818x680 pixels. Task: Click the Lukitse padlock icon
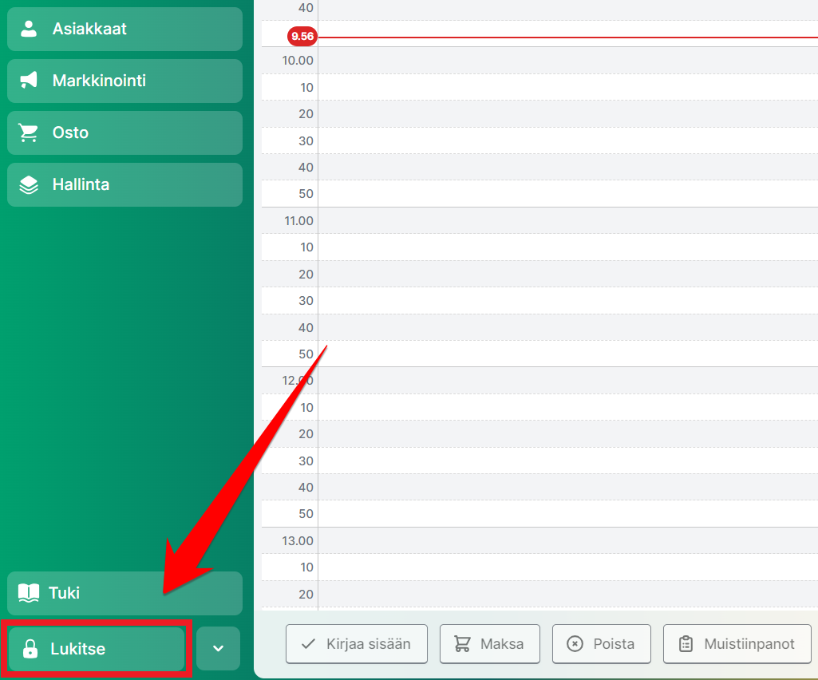point(30,649)
